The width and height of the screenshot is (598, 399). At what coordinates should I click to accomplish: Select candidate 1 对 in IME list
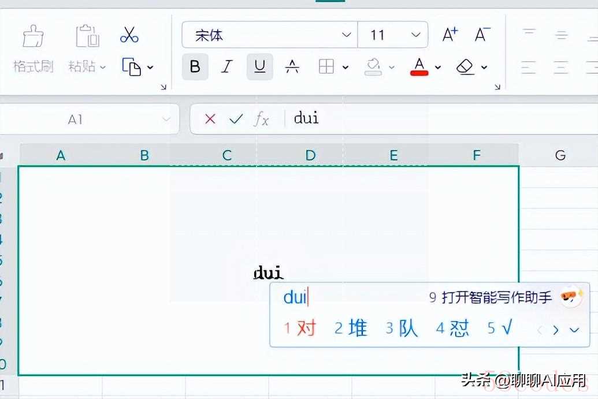(300, 329)
